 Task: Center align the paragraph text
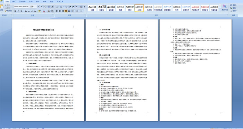tap(60, 11)
